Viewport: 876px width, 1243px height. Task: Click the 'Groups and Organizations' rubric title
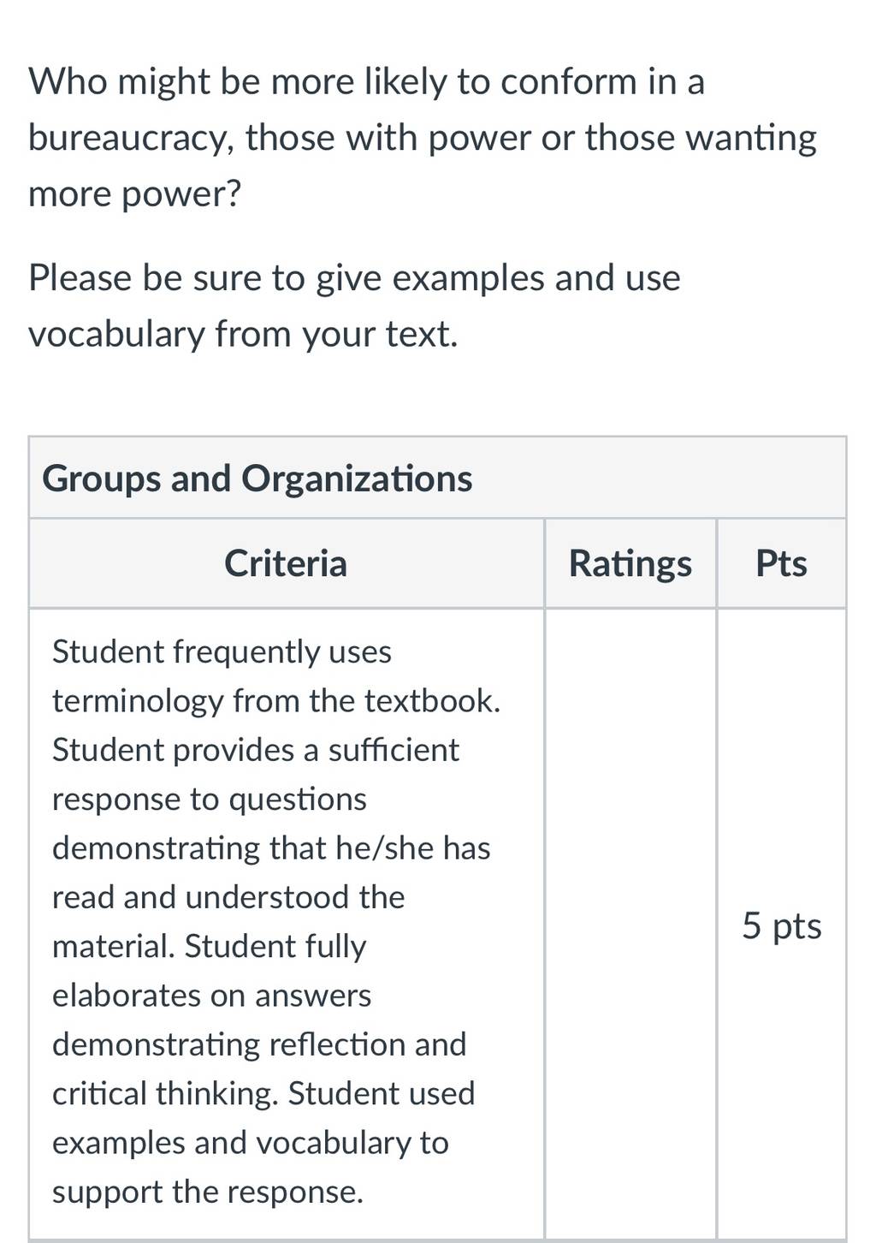click(257, 478)
